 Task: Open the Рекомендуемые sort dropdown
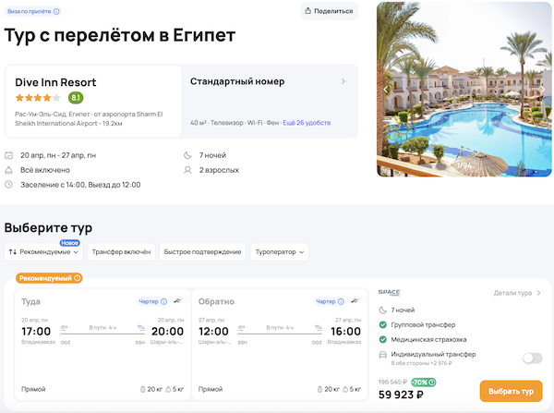tap(43, 251)
